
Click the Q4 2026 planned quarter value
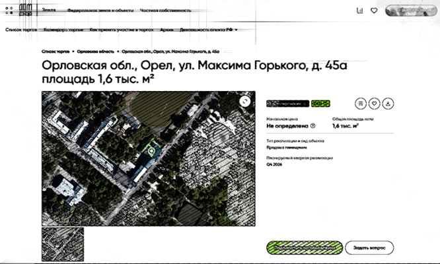click(x=274, y=164)
